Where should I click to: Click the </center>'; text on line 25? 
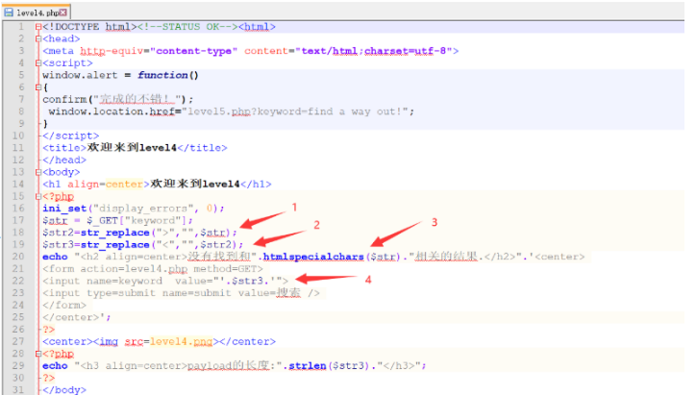pos(77,317)
